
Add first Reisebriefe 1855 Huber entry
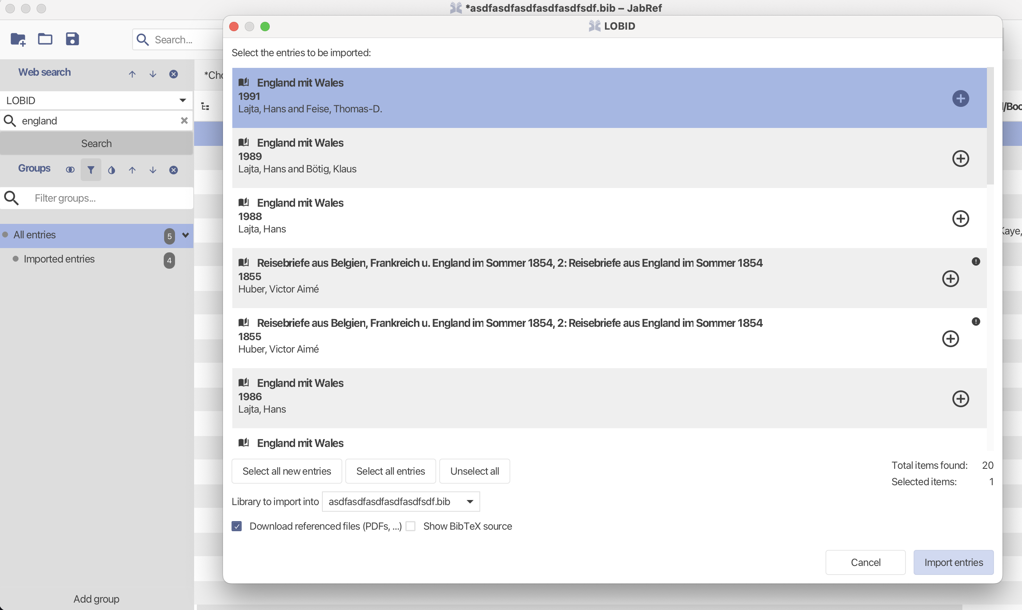click(x=950, y=278)
